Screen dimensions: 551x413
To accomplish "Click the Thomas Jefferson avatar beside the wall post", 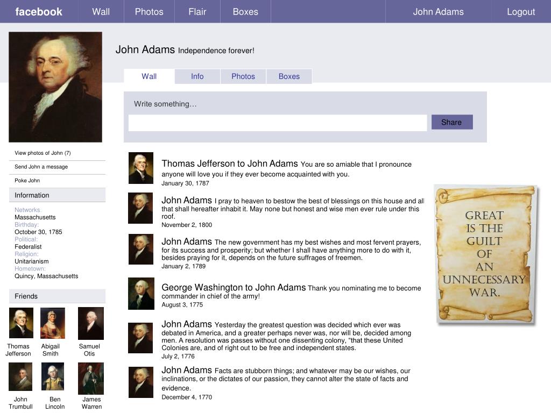I will pos(141,168).
